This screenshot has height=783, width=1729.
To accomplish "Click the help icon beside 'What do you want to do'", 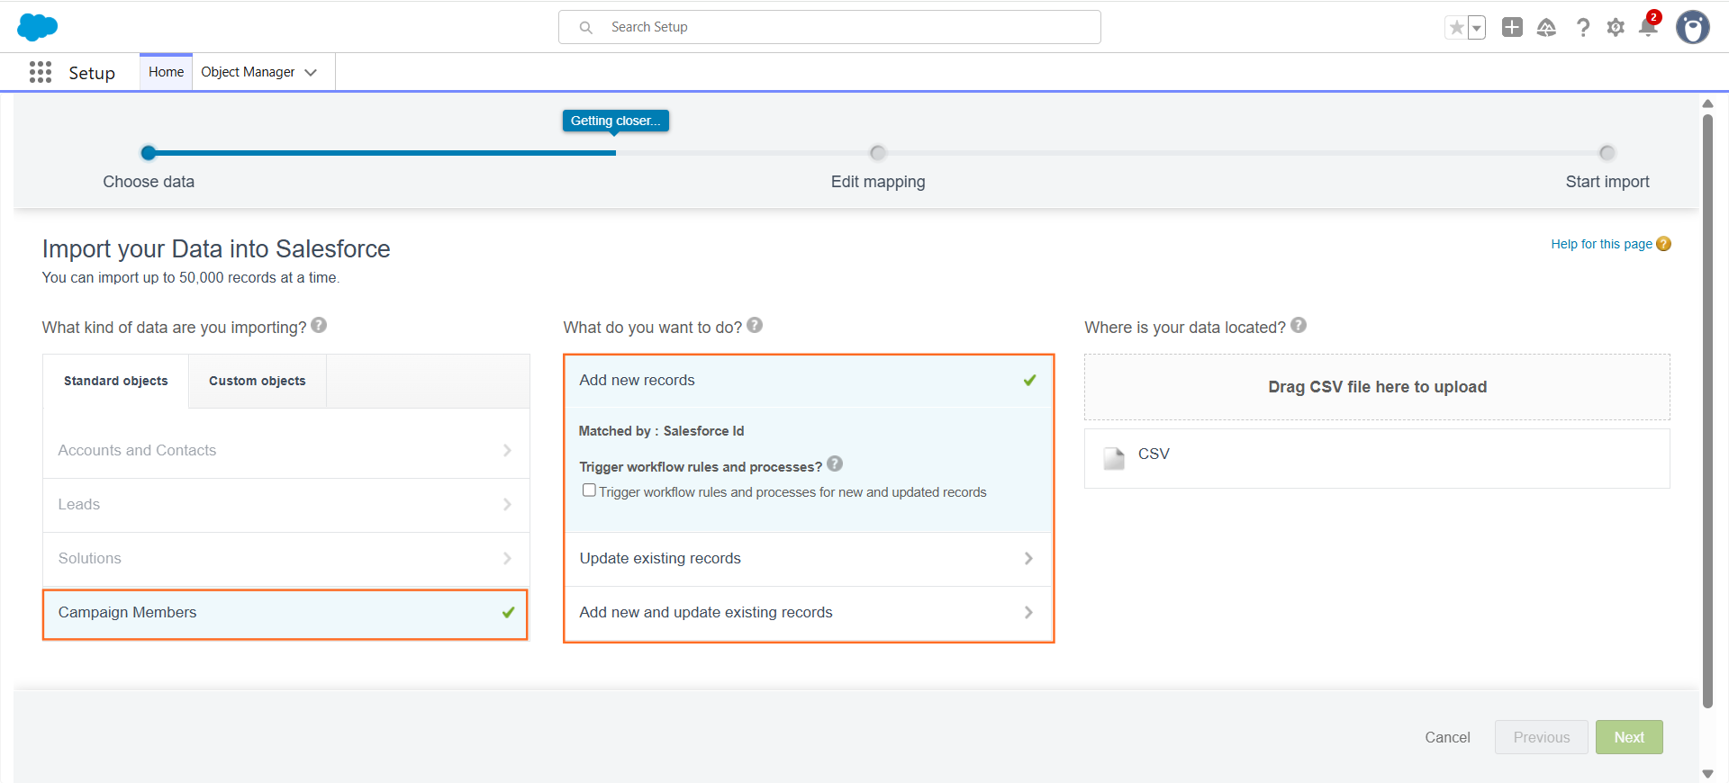I will pos(755,325).
